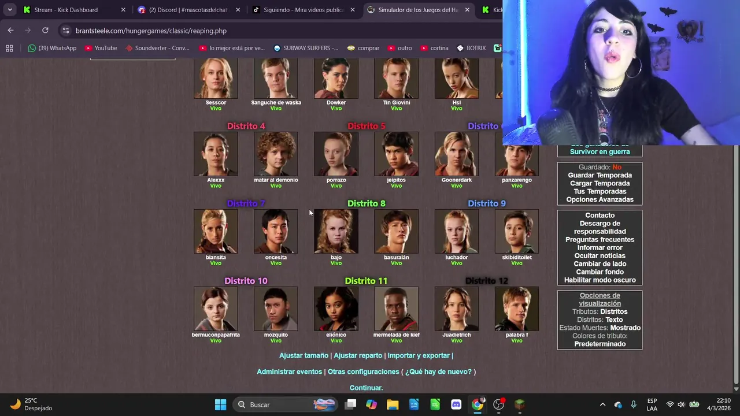The image size is (740, 416).
Task: Click the Continuar link
Action: (x=366, y=388)
